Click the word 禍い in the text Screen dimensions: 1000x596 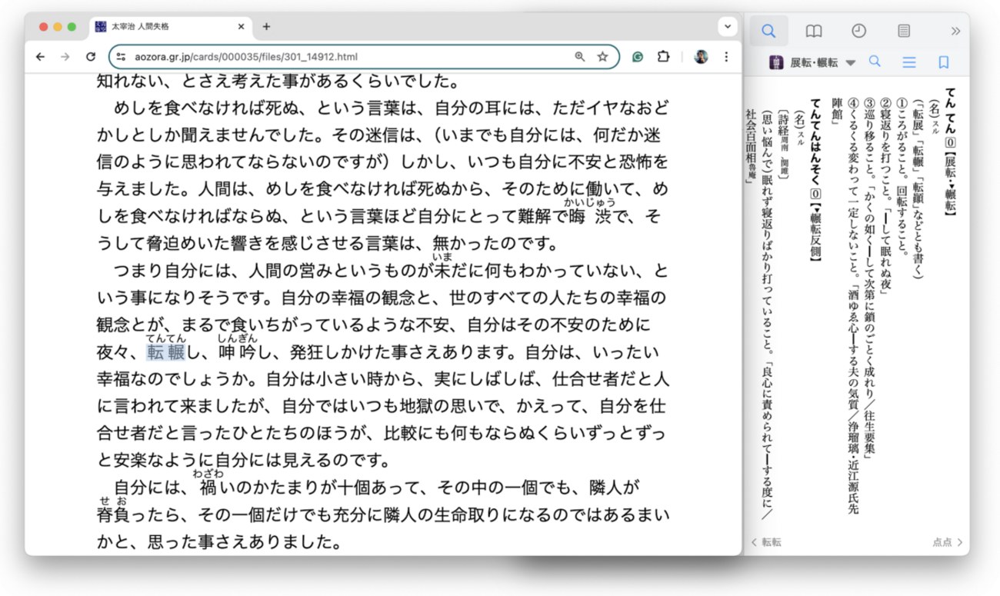pyautogui.click(x=217, y=488)
